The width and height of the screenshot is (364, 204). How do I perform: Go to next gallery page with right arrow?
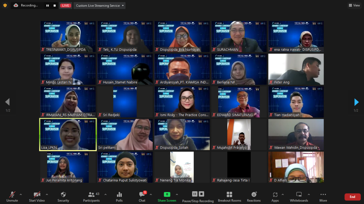coord(356,102)
